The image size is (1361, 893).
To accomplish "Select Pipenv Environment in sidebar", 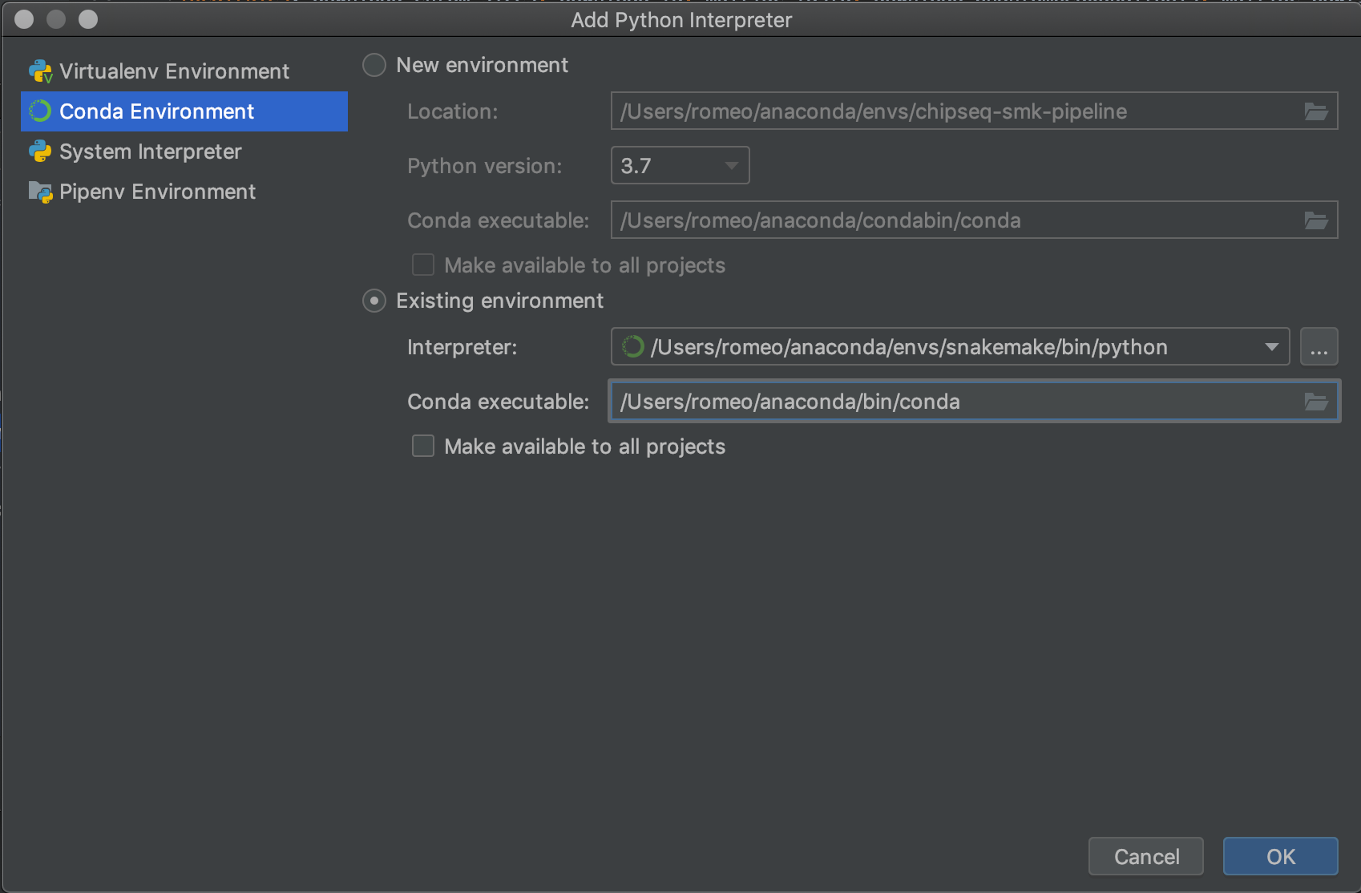I will tap(184, 192).
